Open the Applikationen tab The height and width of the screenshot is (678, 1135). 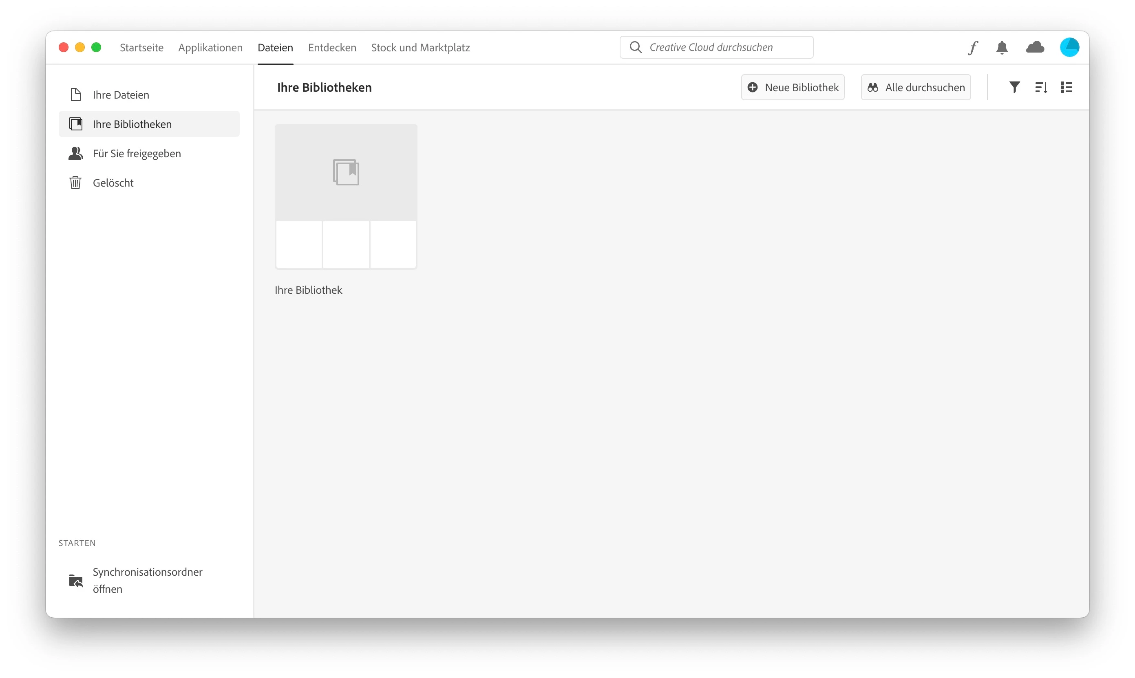(x=210, y=48)
